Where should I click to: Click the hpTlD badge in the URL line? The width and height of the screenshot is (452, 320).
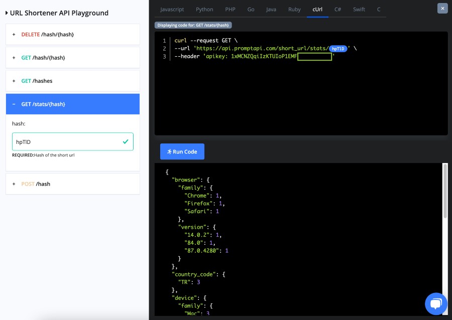pos(338,49)
